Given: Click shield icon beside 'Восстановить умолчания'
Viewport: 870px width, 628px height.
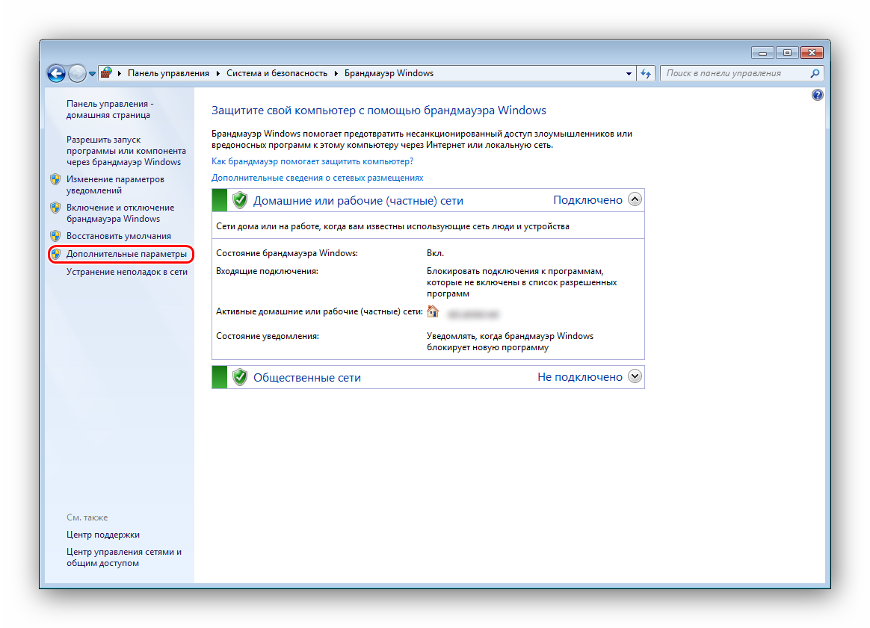Looking at the screenshot, I should [x=55, y=236].
